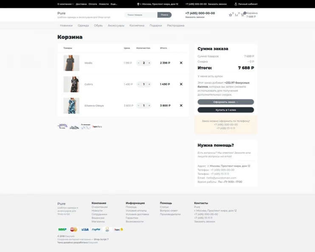
Task: Click the user icon for Личный кабинет
Action: [236, 4]
